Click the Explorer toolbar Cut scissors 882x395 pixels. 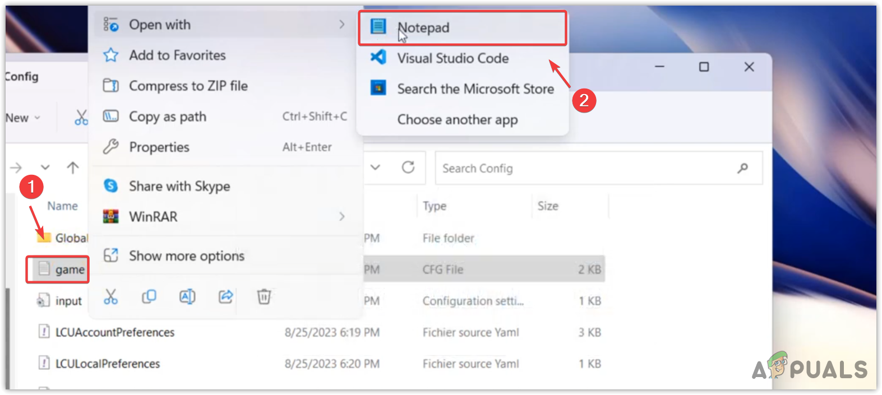81,117
